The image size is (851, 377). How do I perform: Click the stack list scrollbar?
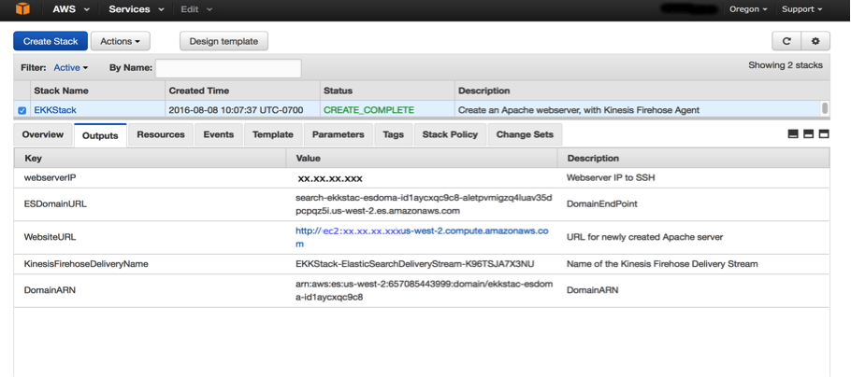click(x=825, y=108)
